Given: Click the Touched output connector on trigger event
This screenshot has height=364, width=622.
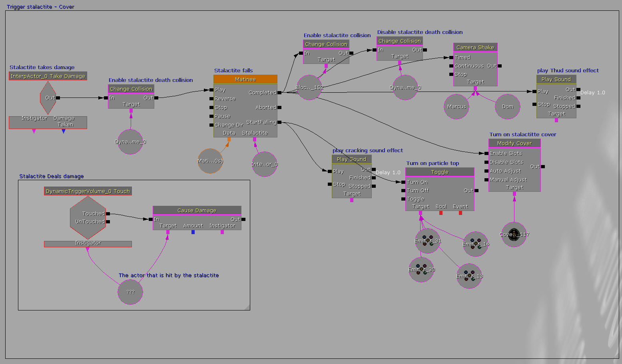Looking at the screenshot, I should click(x=108, y=214).
